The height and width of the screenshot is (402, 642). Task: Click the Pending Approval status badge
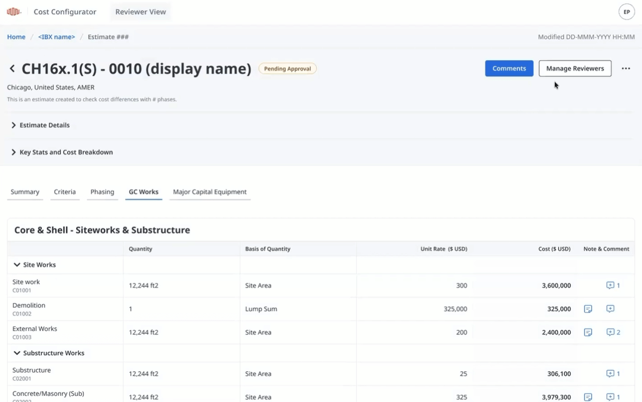(x=287, y=69)
